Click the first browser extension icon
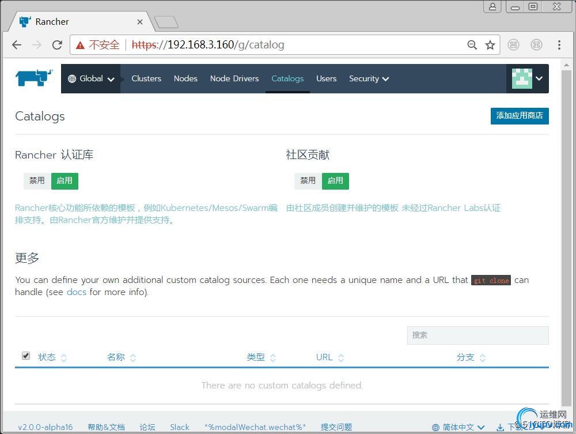Viewport: 576px width, 434px height. pyautogui.click(x=513, y=45)
